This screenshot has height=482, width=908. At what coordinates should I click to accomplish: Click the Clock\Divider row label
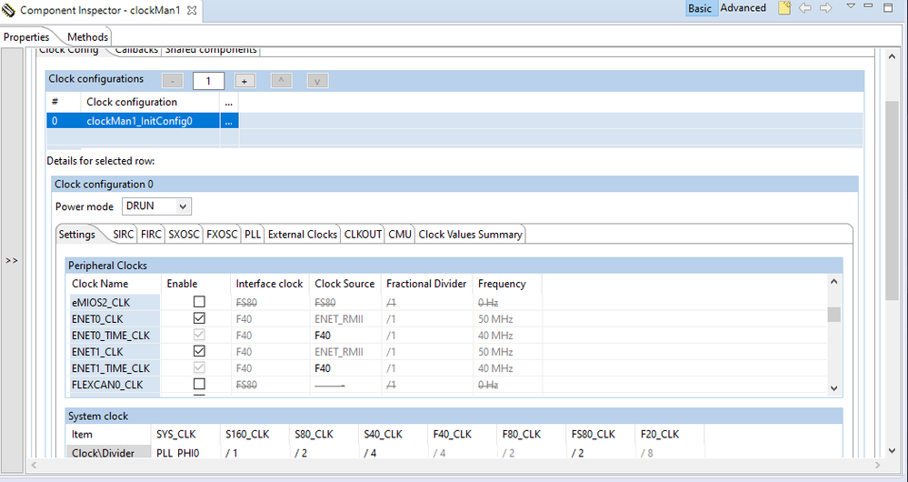pos(103,453)
